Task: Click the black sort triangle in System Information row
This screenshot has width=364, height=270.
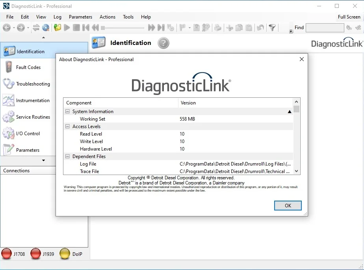Action: pos(290,112)
